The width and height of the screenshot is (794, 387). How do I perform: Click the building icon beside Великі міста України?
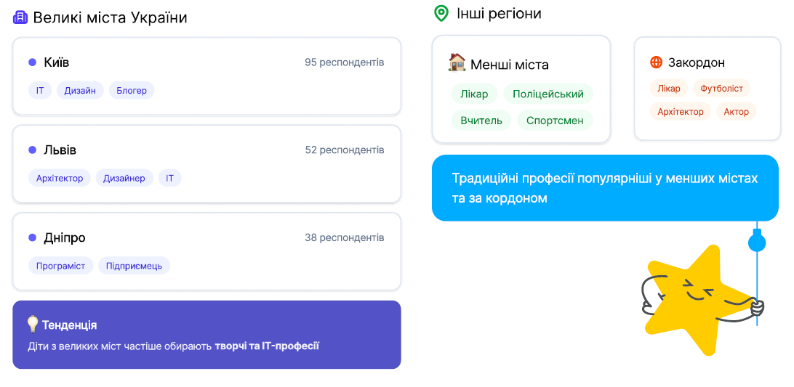click(x=20, y=17)
